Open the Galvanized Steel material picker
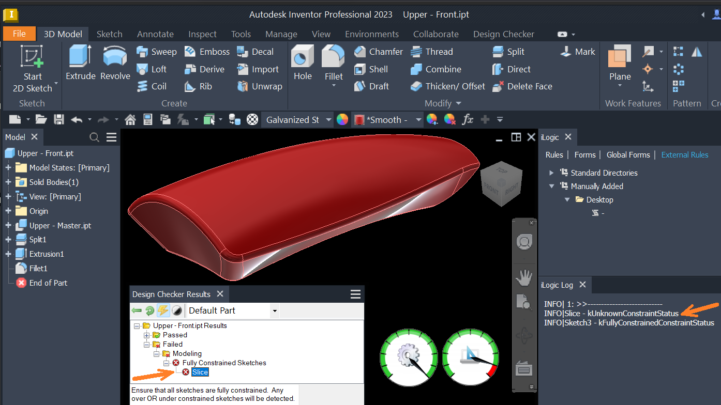 (x=297, y=119)
